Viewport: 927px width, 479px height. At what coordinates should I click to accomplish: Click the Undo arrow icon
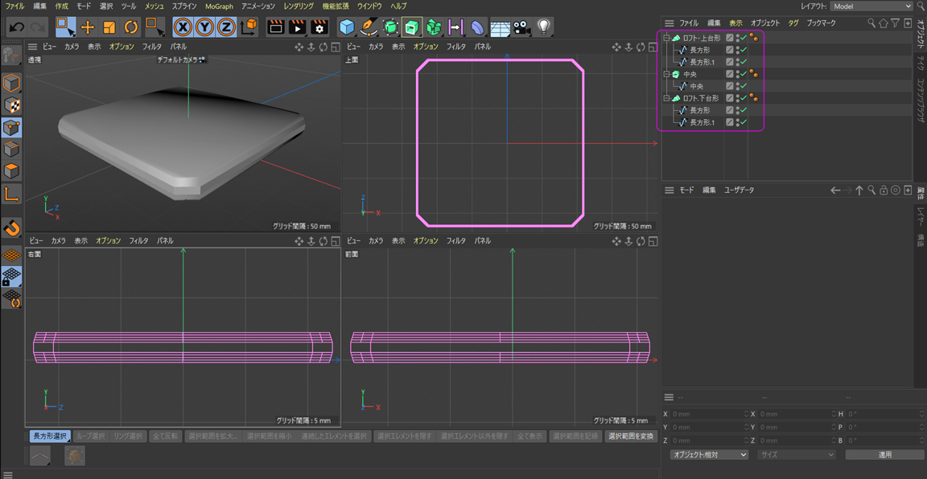[x=16, y=27]
